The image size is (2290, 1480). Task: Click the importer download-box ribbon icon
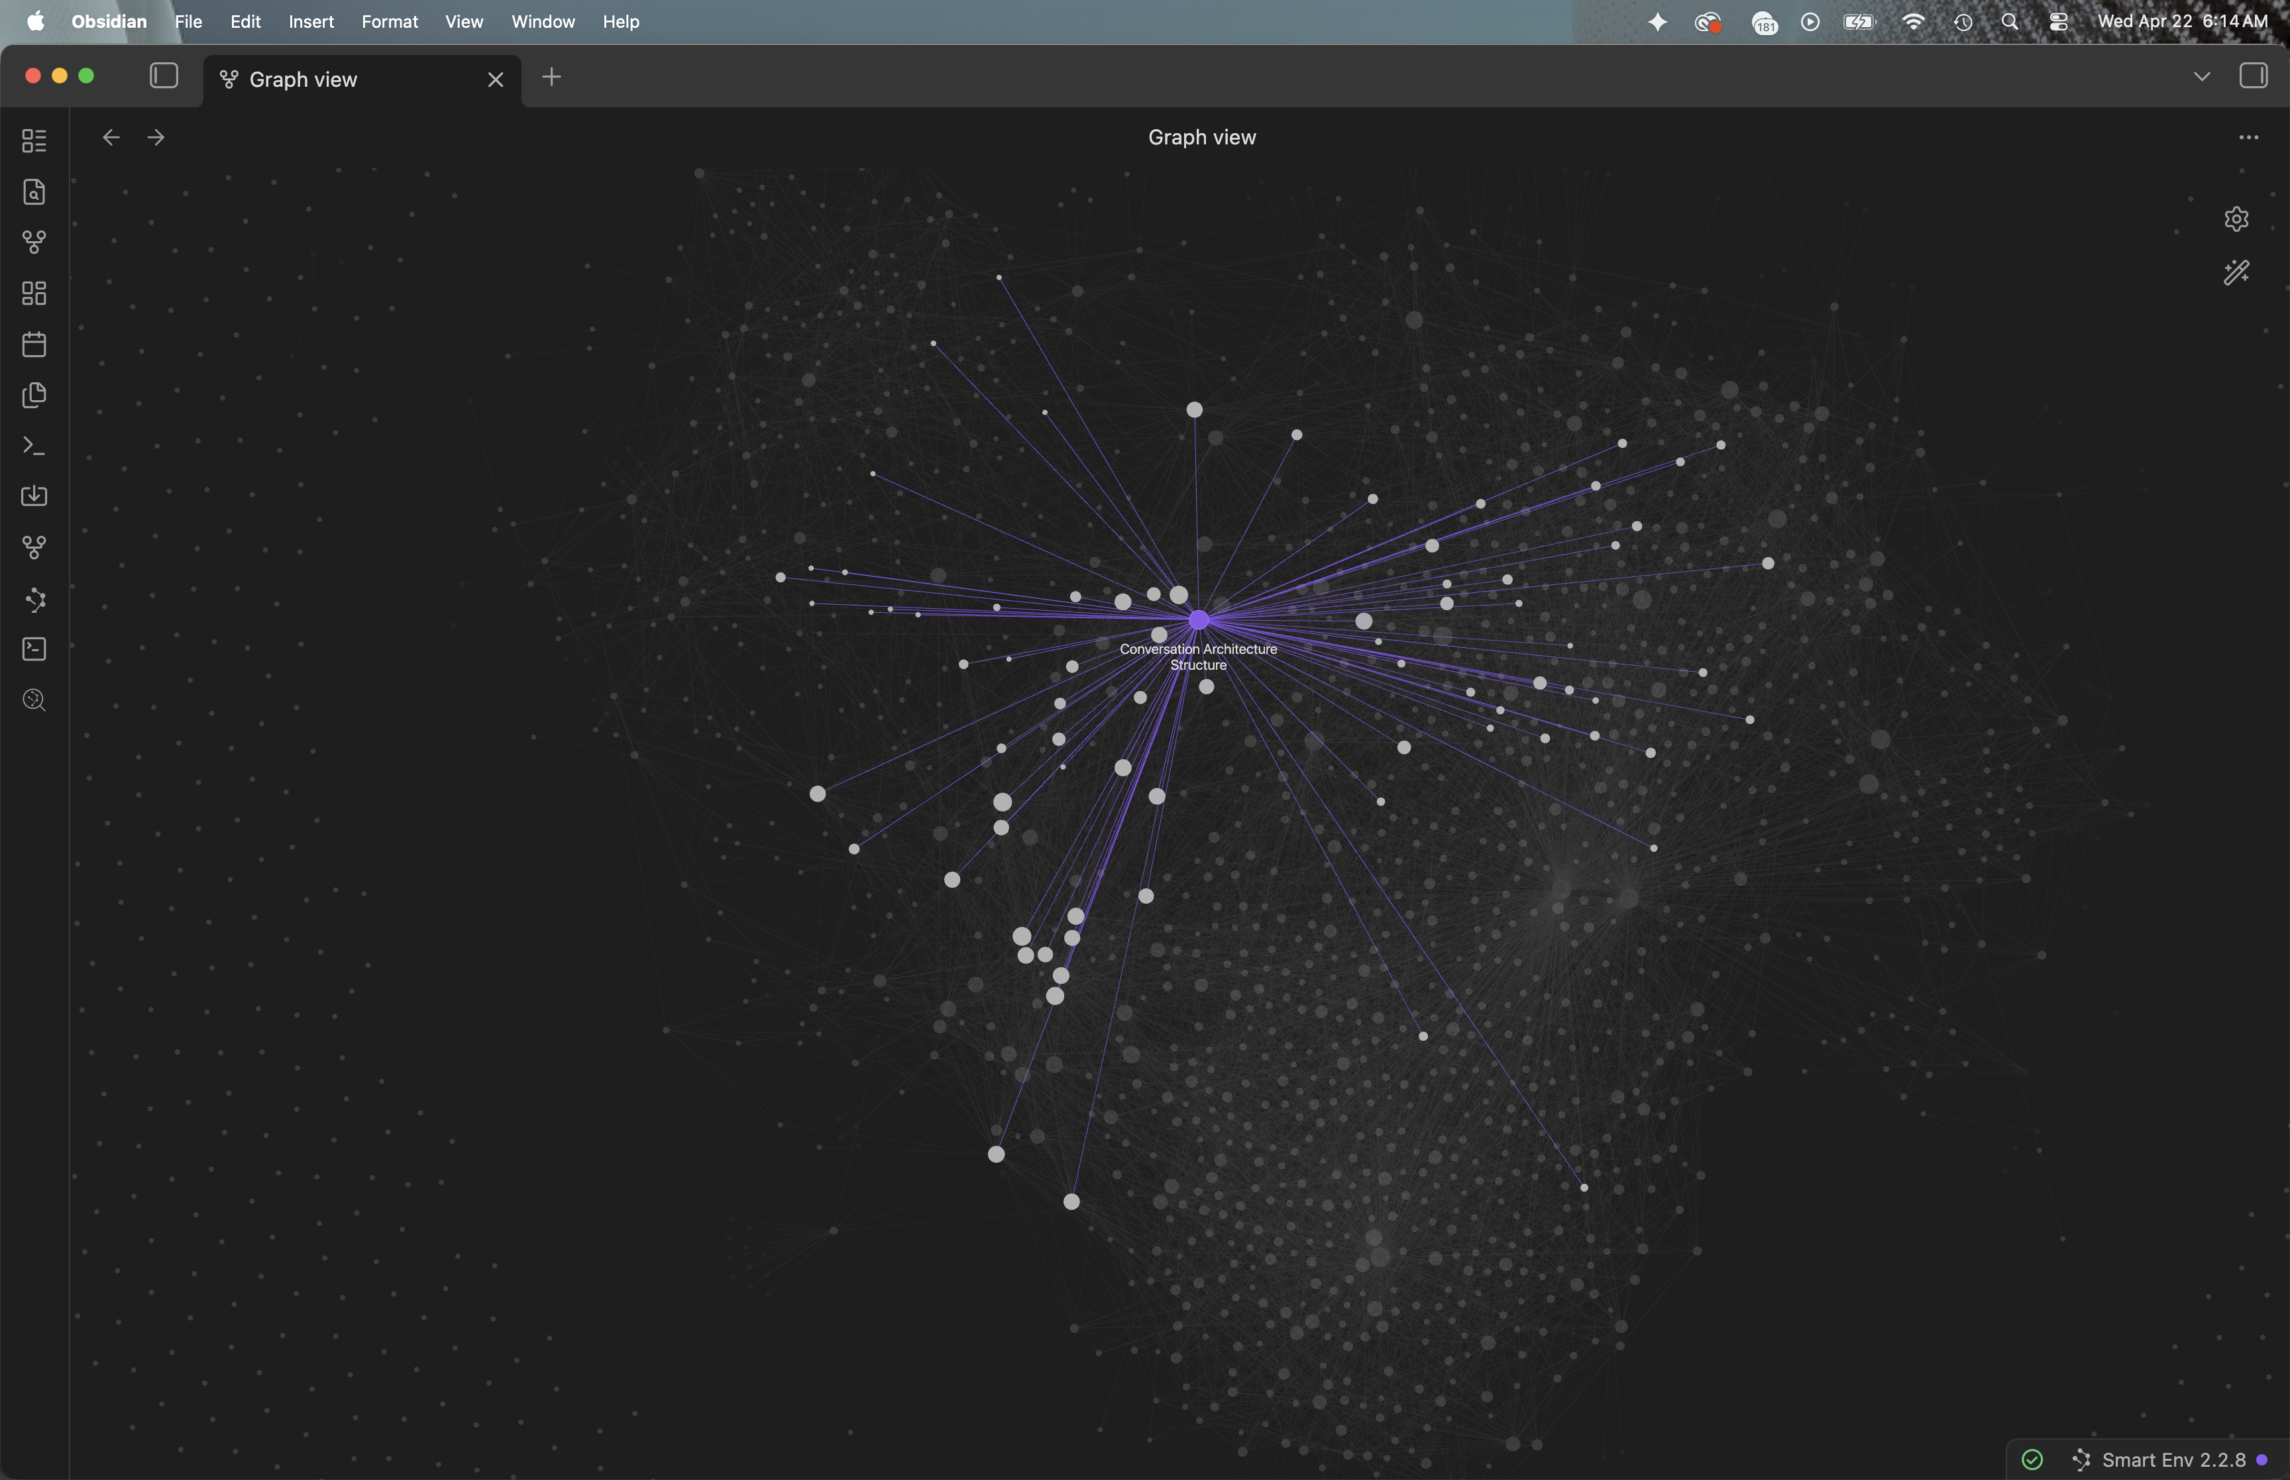point(34,496)
